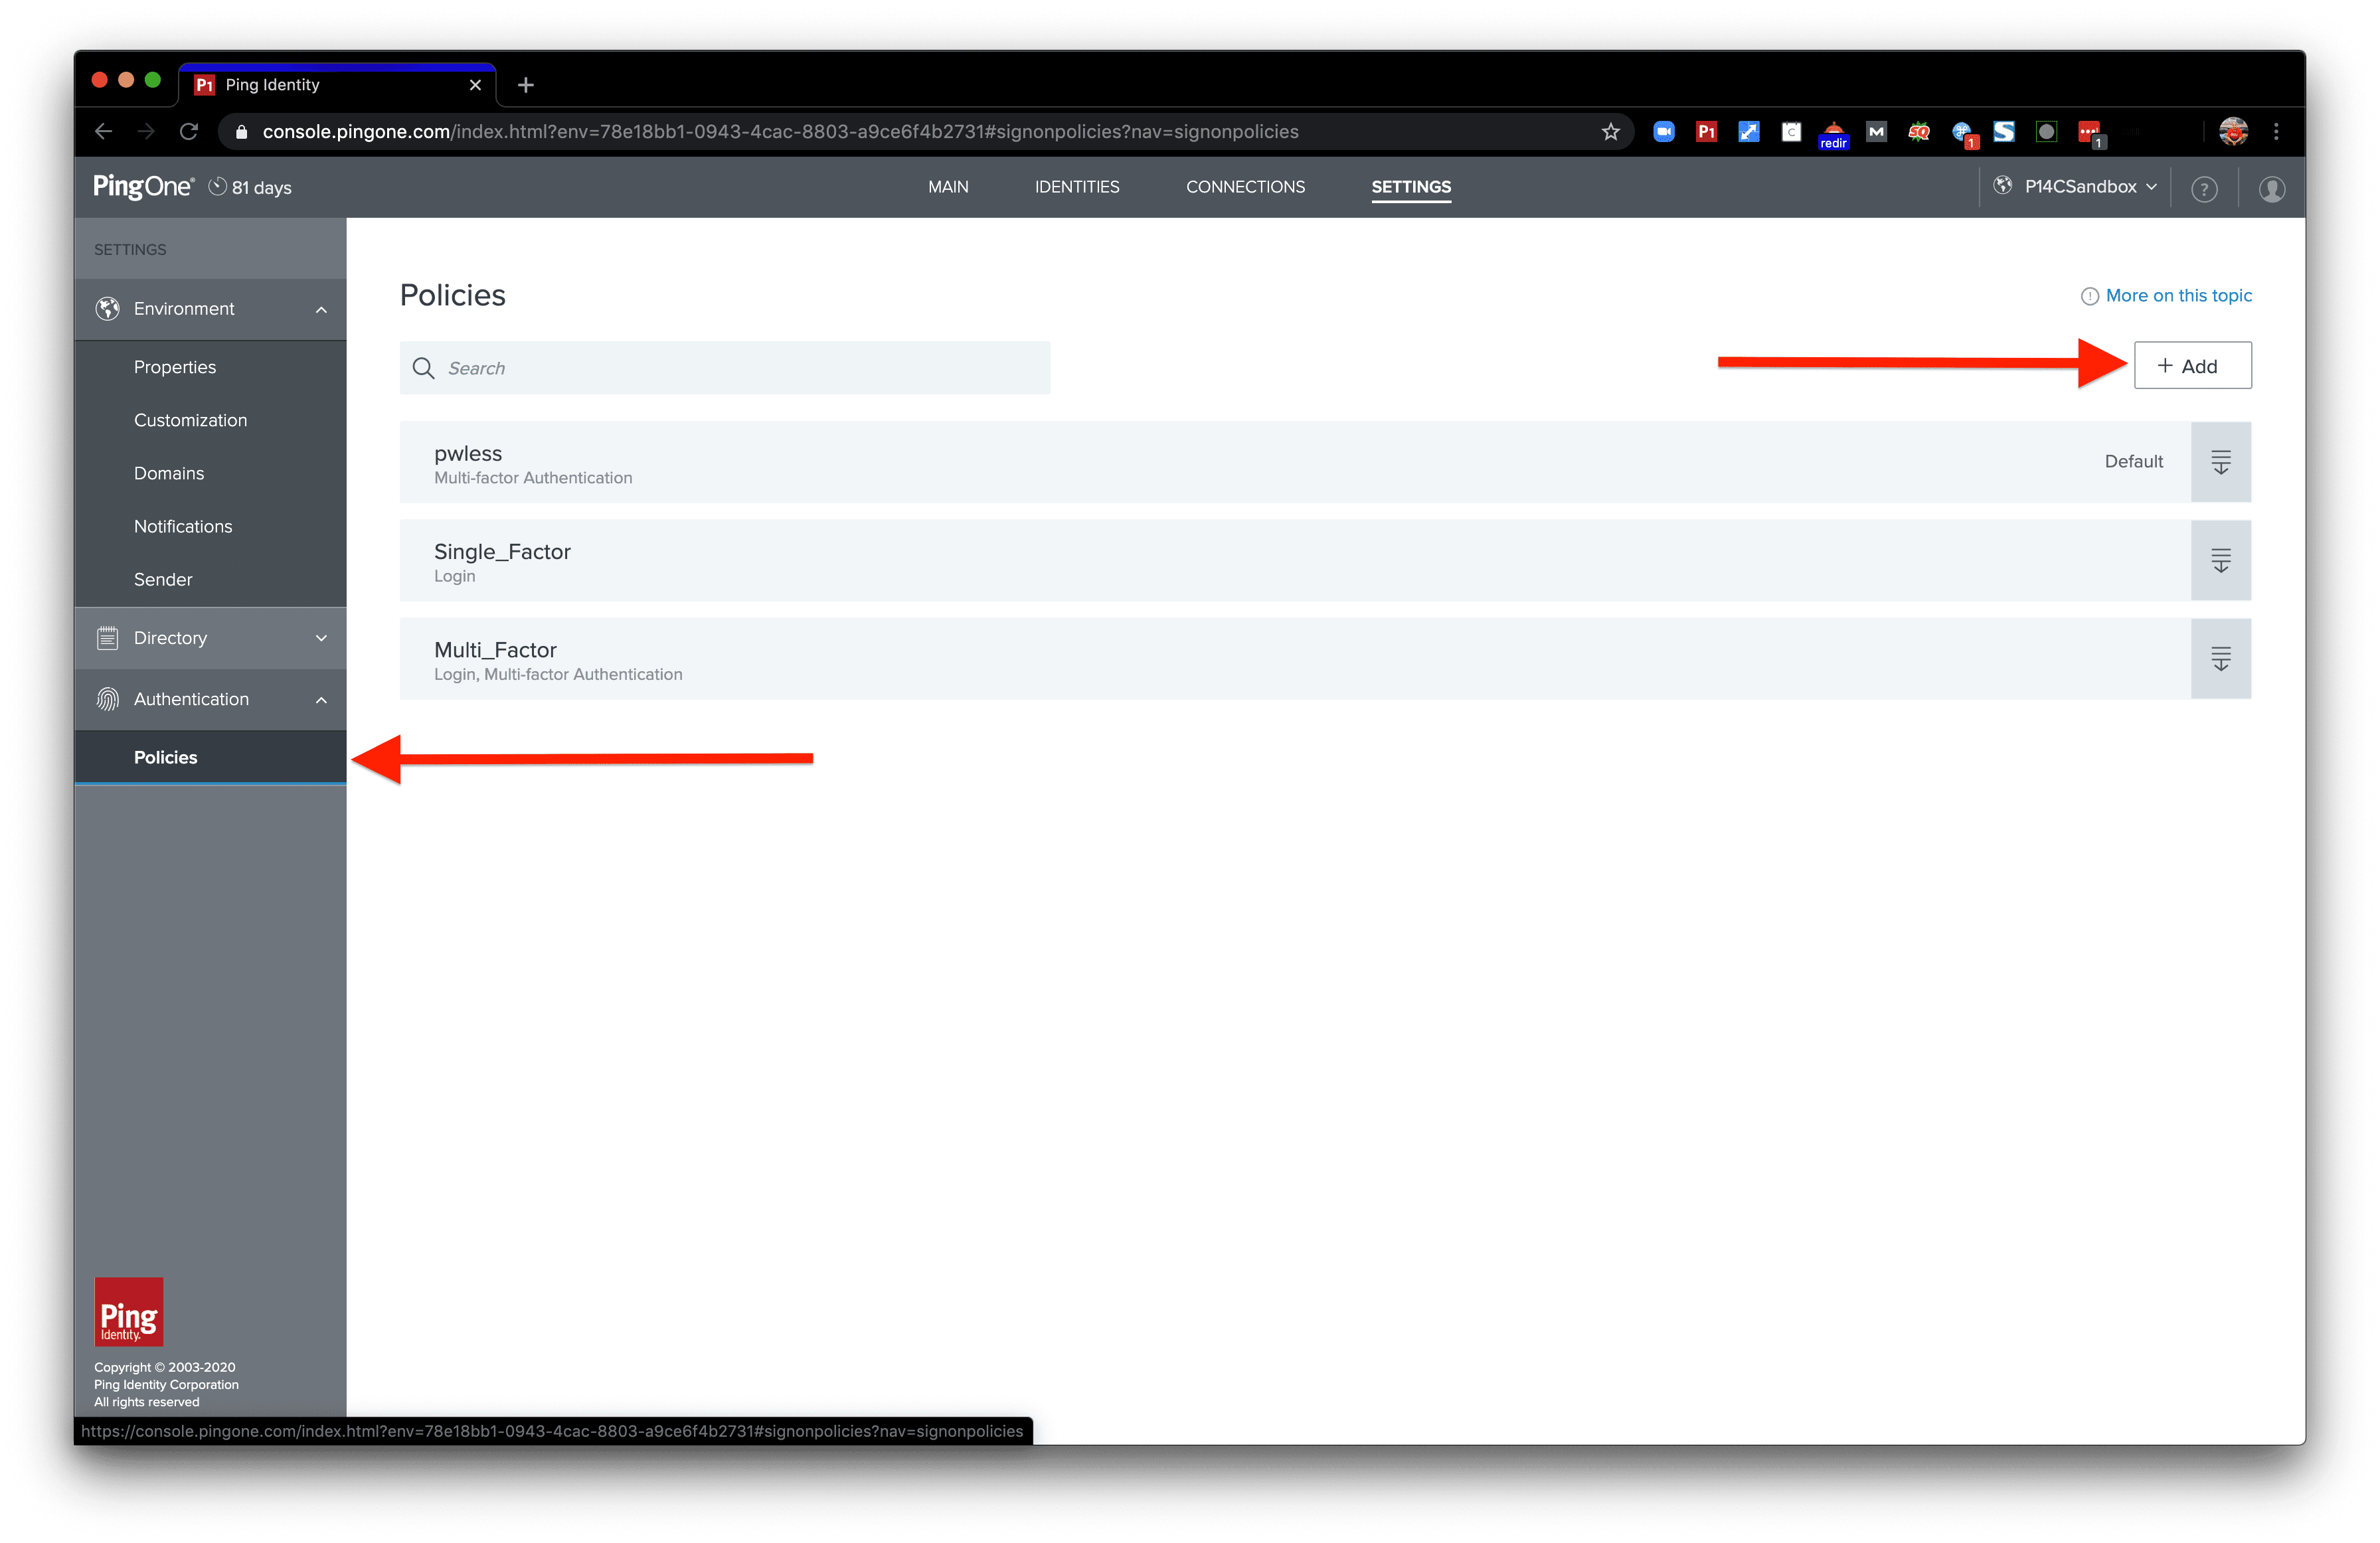Expand the Multi_Factor policy row handle

coord(2220,658)
